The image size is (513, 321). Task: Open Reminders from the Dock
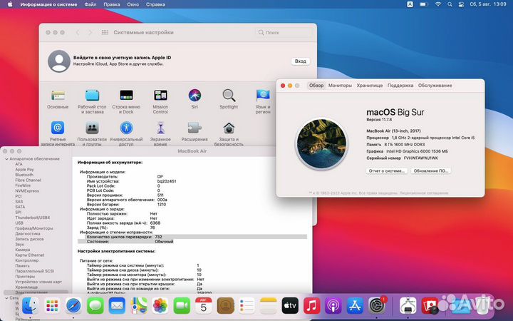247,306
